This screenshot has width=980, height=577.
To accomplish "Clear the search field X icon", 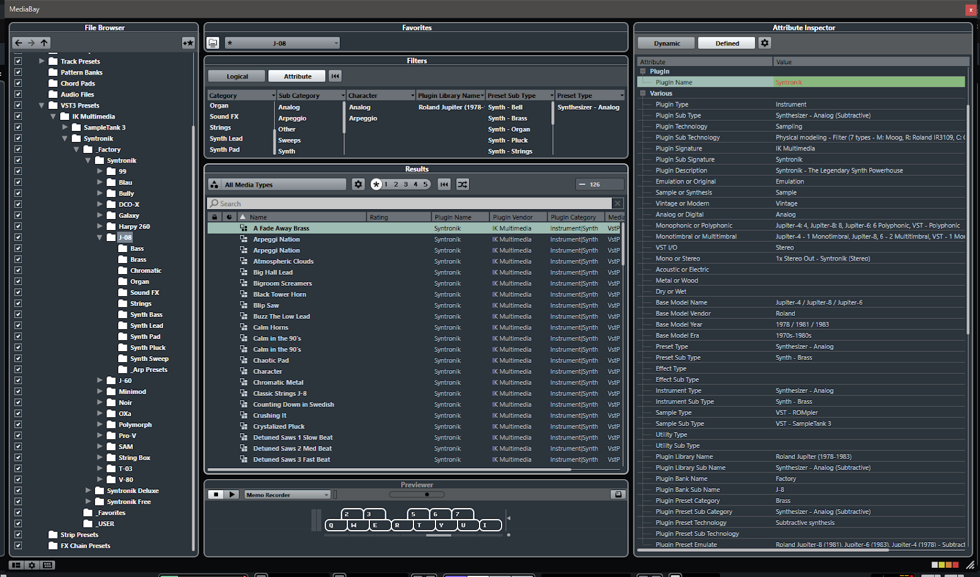I will pyautogui.click(x=617, y=203).
